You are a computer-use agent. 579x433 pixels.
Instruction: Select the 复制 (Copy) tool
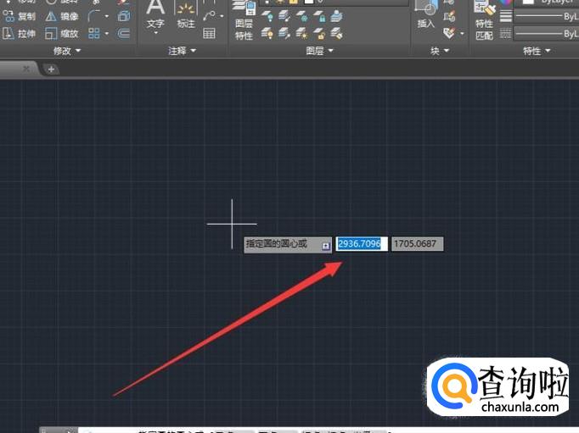tap(20, 16)
